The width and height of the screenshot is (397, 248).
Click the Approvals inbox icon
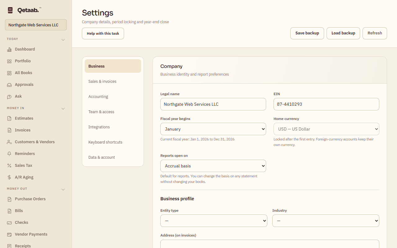point(9,85)
